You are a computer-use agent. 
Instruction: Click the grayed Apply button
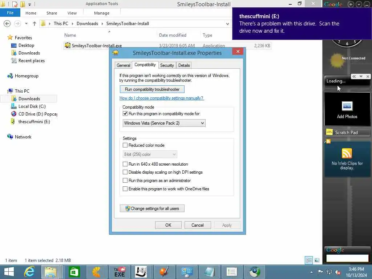click(x=227, y=225)
